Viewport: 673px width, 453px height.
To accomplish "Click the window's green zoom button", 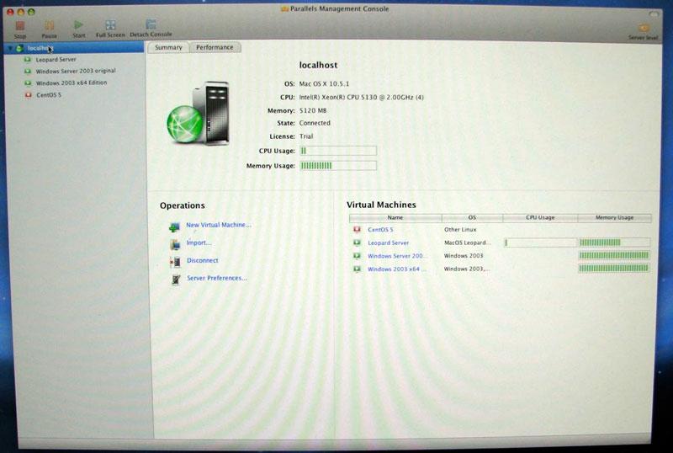I will pyautogui.click(x=31, y=12).
